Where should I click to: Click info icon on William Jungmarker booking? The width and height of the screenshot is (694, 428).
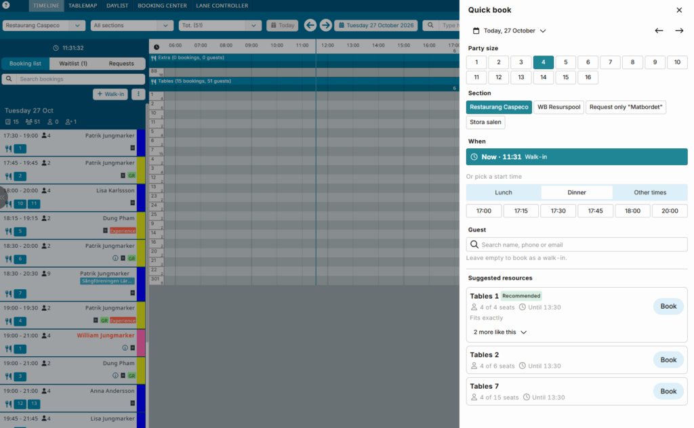125,348
